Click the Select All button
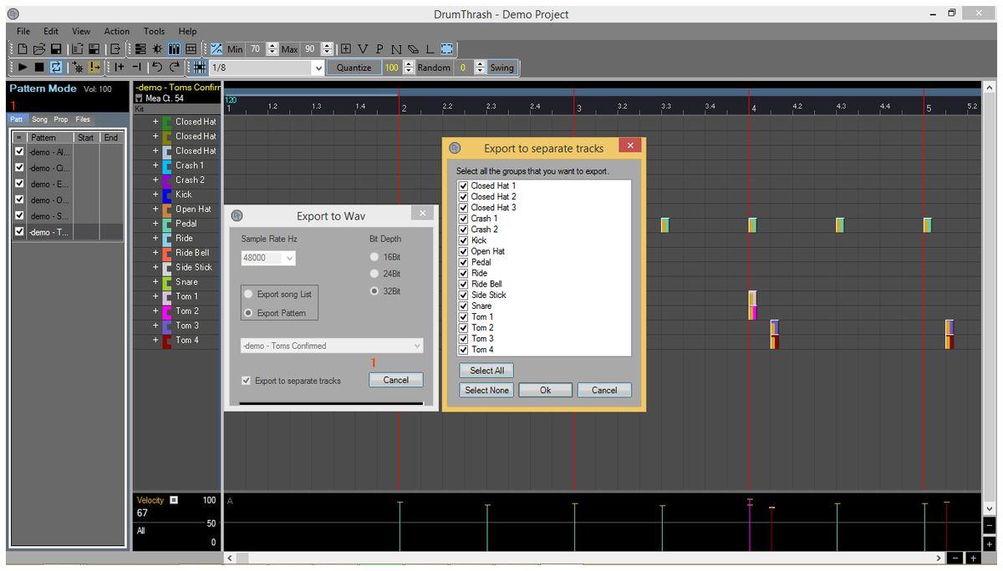 click(x=486, y=370)
